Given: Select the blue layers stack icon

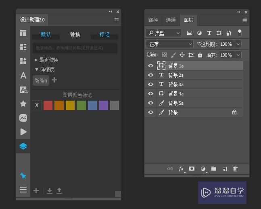Looking at the screenshot, I should click(23, 146).
